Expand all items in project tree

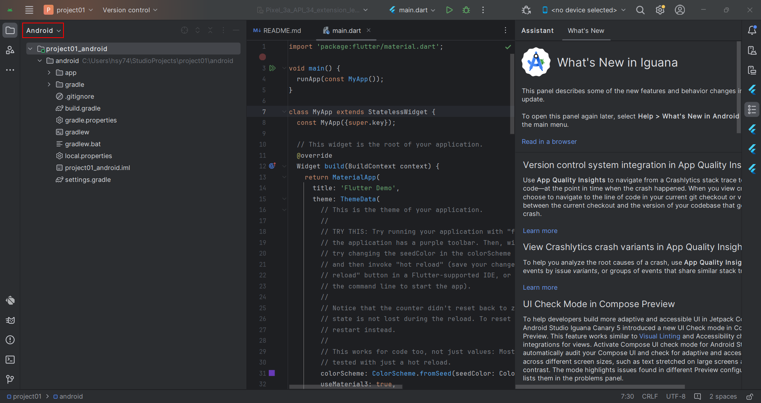pos(197,30)
